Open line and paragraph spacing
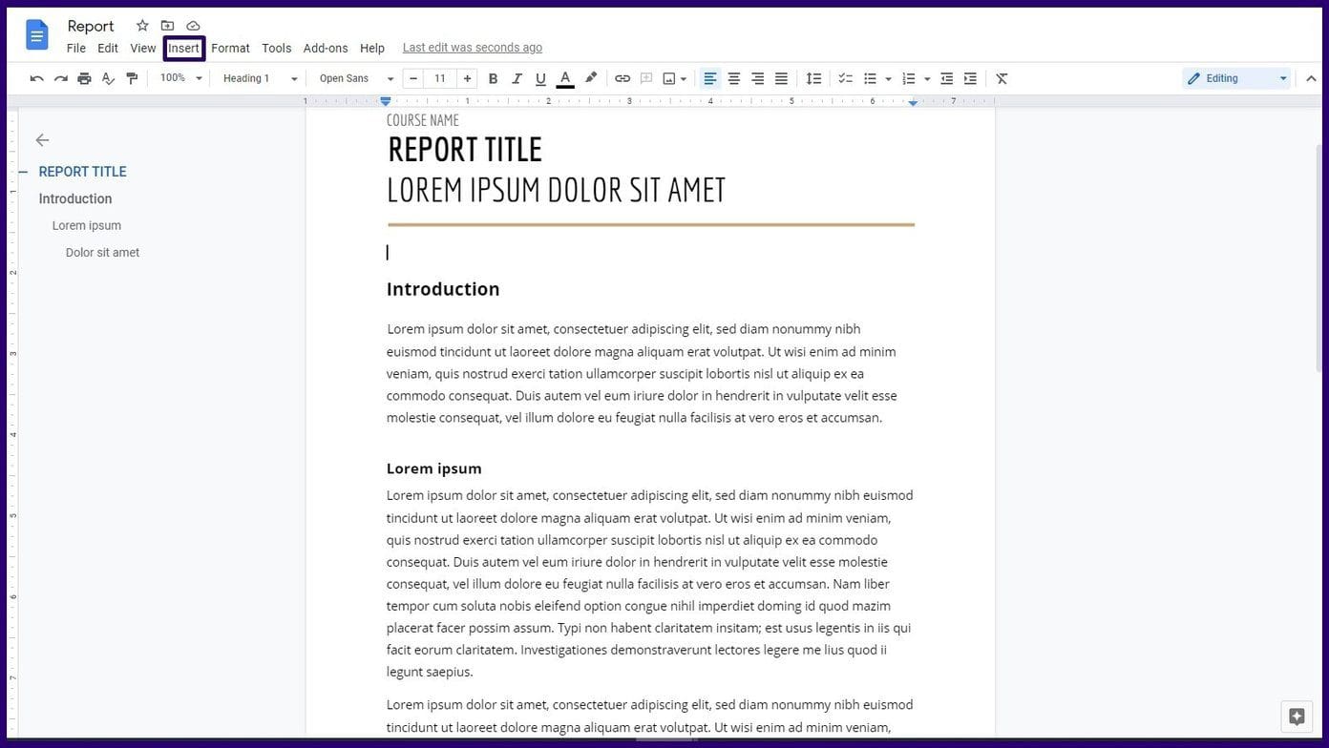This screenshot has height=748, width=1329. (x=813, y=78)
